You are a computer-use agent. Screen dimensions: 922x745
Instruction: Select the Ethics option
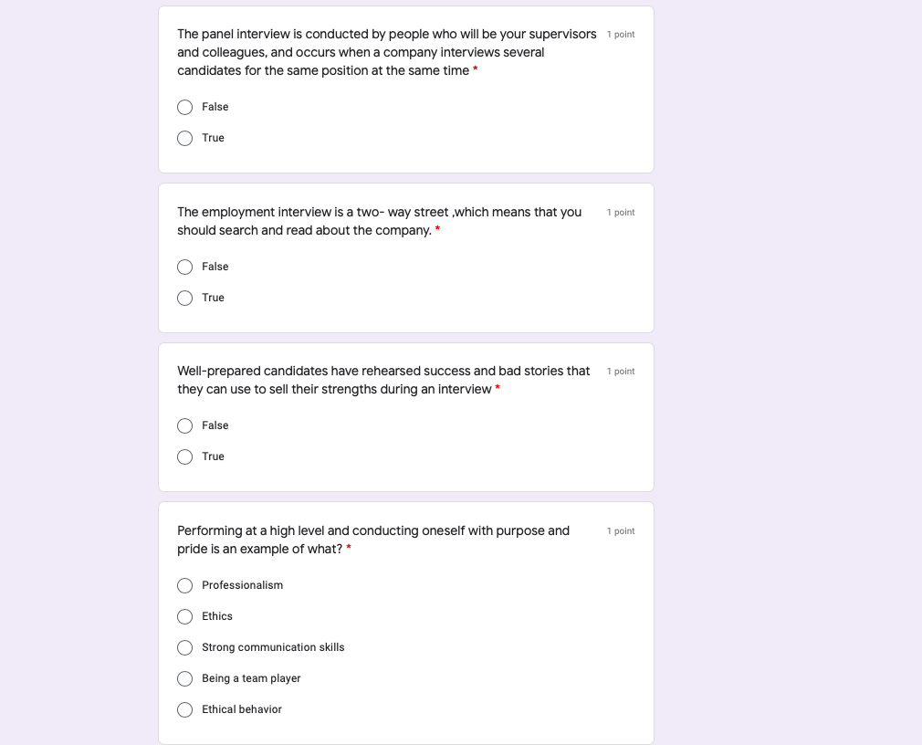pyautogui.click(x=184, y=616)
